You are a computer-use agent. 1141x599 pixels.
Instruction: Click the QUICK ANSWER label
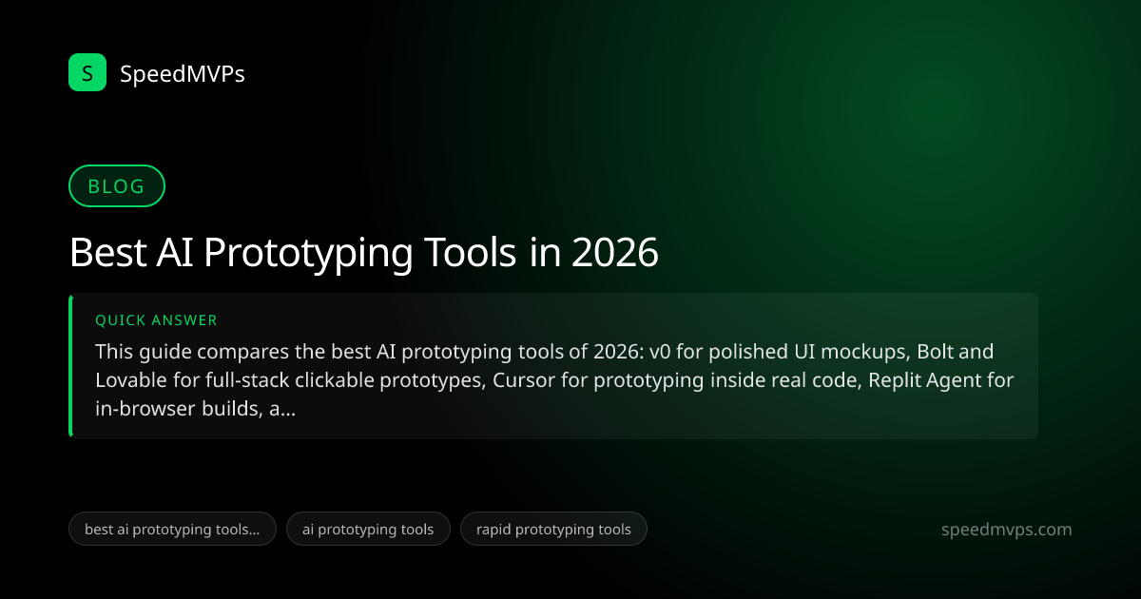click(157, 320)
